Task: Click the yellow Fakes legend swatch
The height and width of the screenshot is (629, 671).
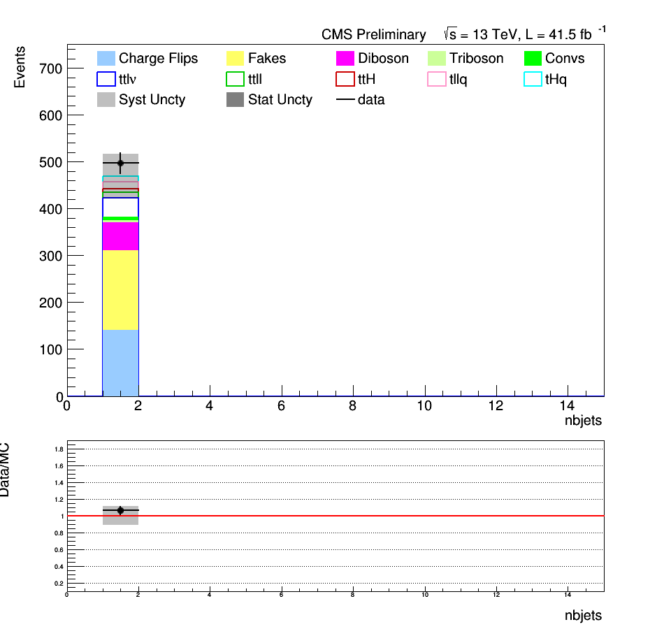Action: pos(235,58)
